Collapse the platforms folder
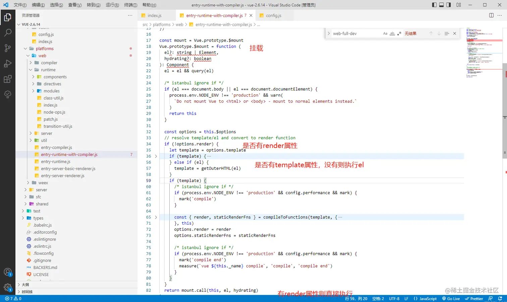The height and width of the screenshot is (302, 507). [25, 49]
